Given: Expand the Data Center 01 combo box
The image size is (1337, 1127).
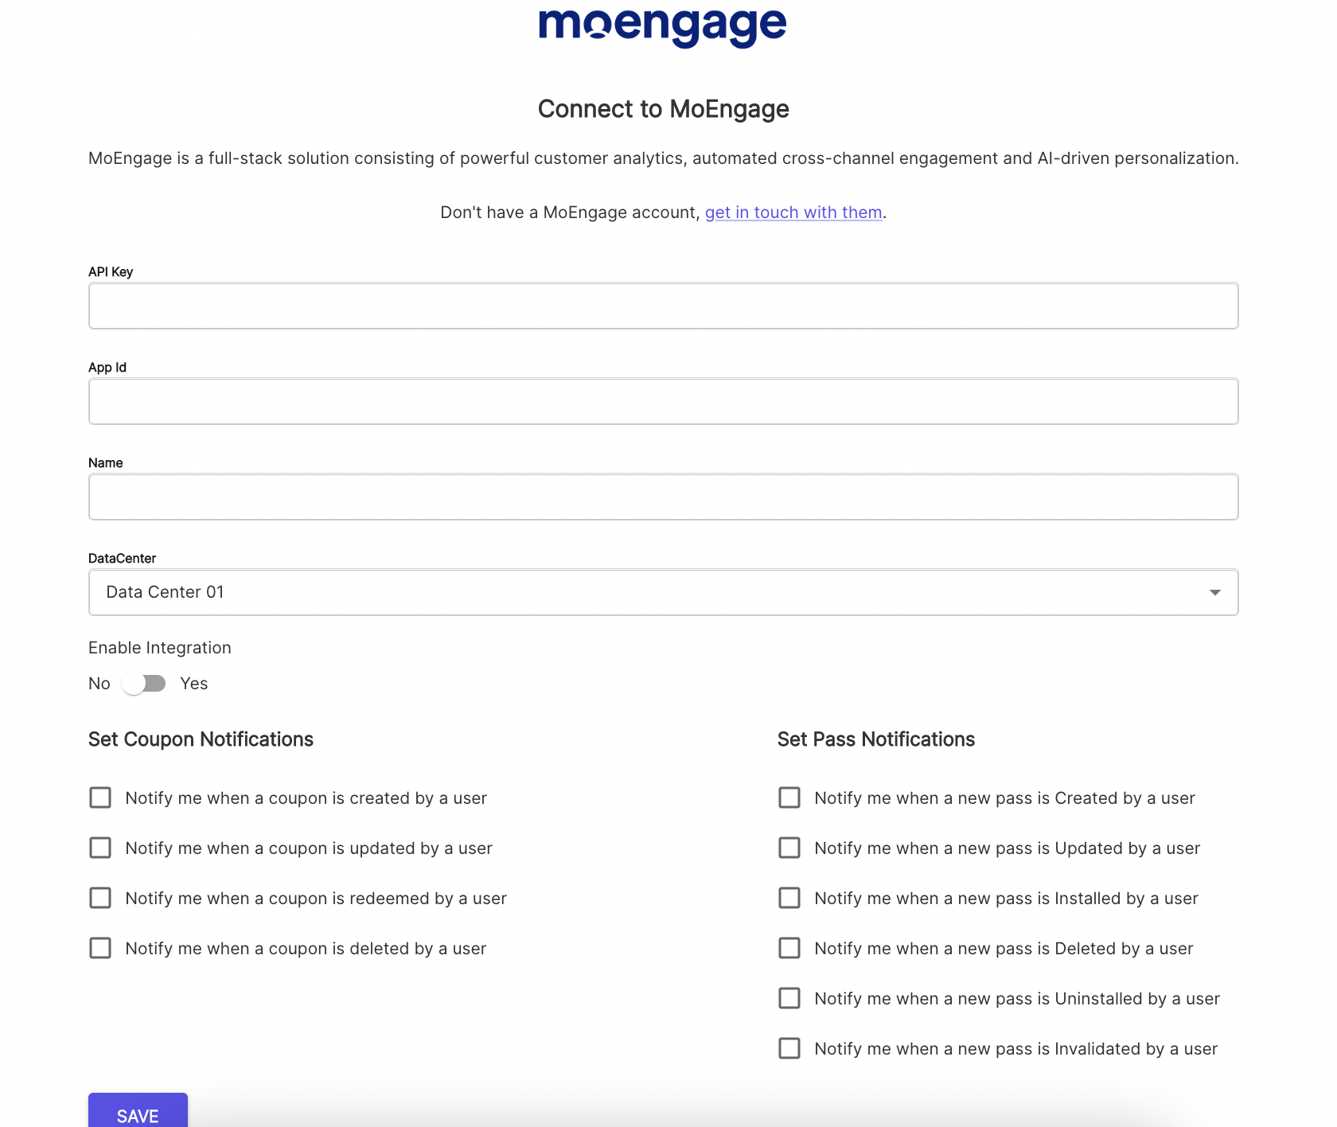Looking at the screenshot, I should [663, 592].
